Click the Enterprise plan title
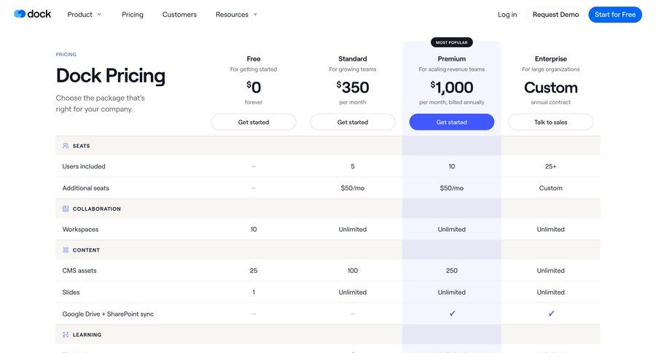Viewport: 656px width, 353px height. [x=551, y=59]
